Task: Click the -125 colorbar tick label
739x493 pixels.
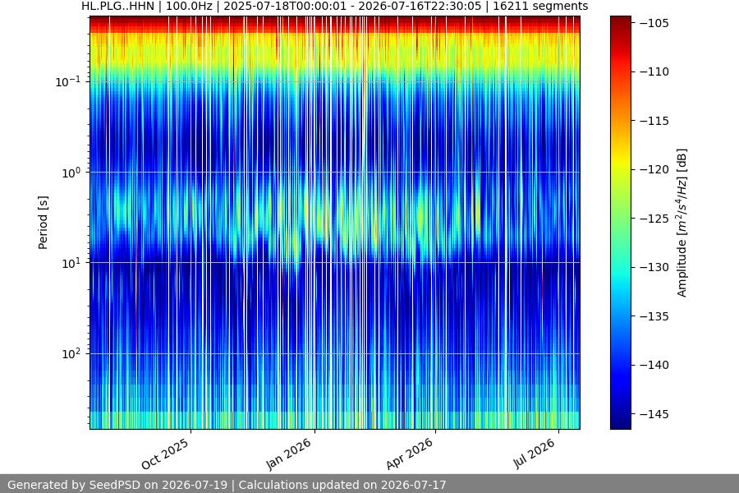Action: [x=654, y=219]
